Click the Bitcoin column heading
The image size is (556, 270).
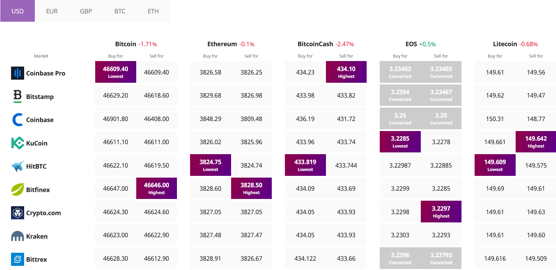point(126,44)
